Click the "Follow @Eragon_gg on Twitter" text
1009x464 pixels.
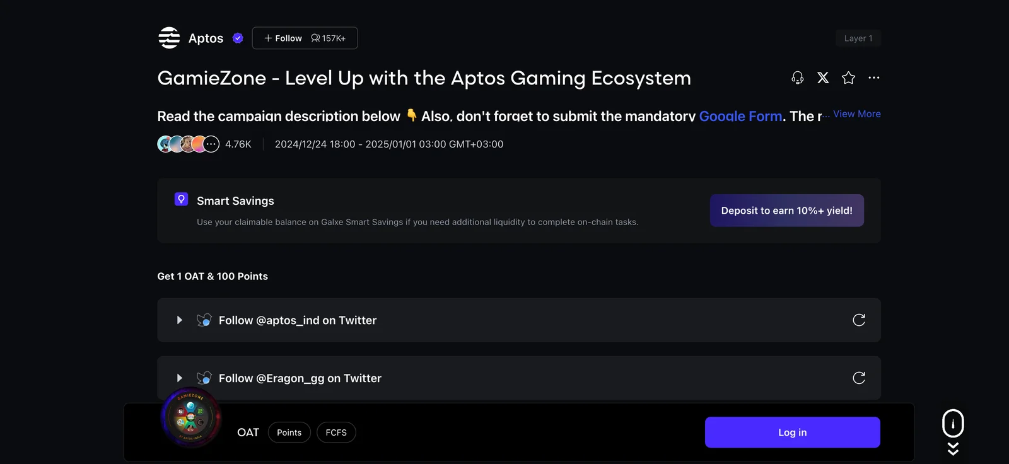(300, 378)
